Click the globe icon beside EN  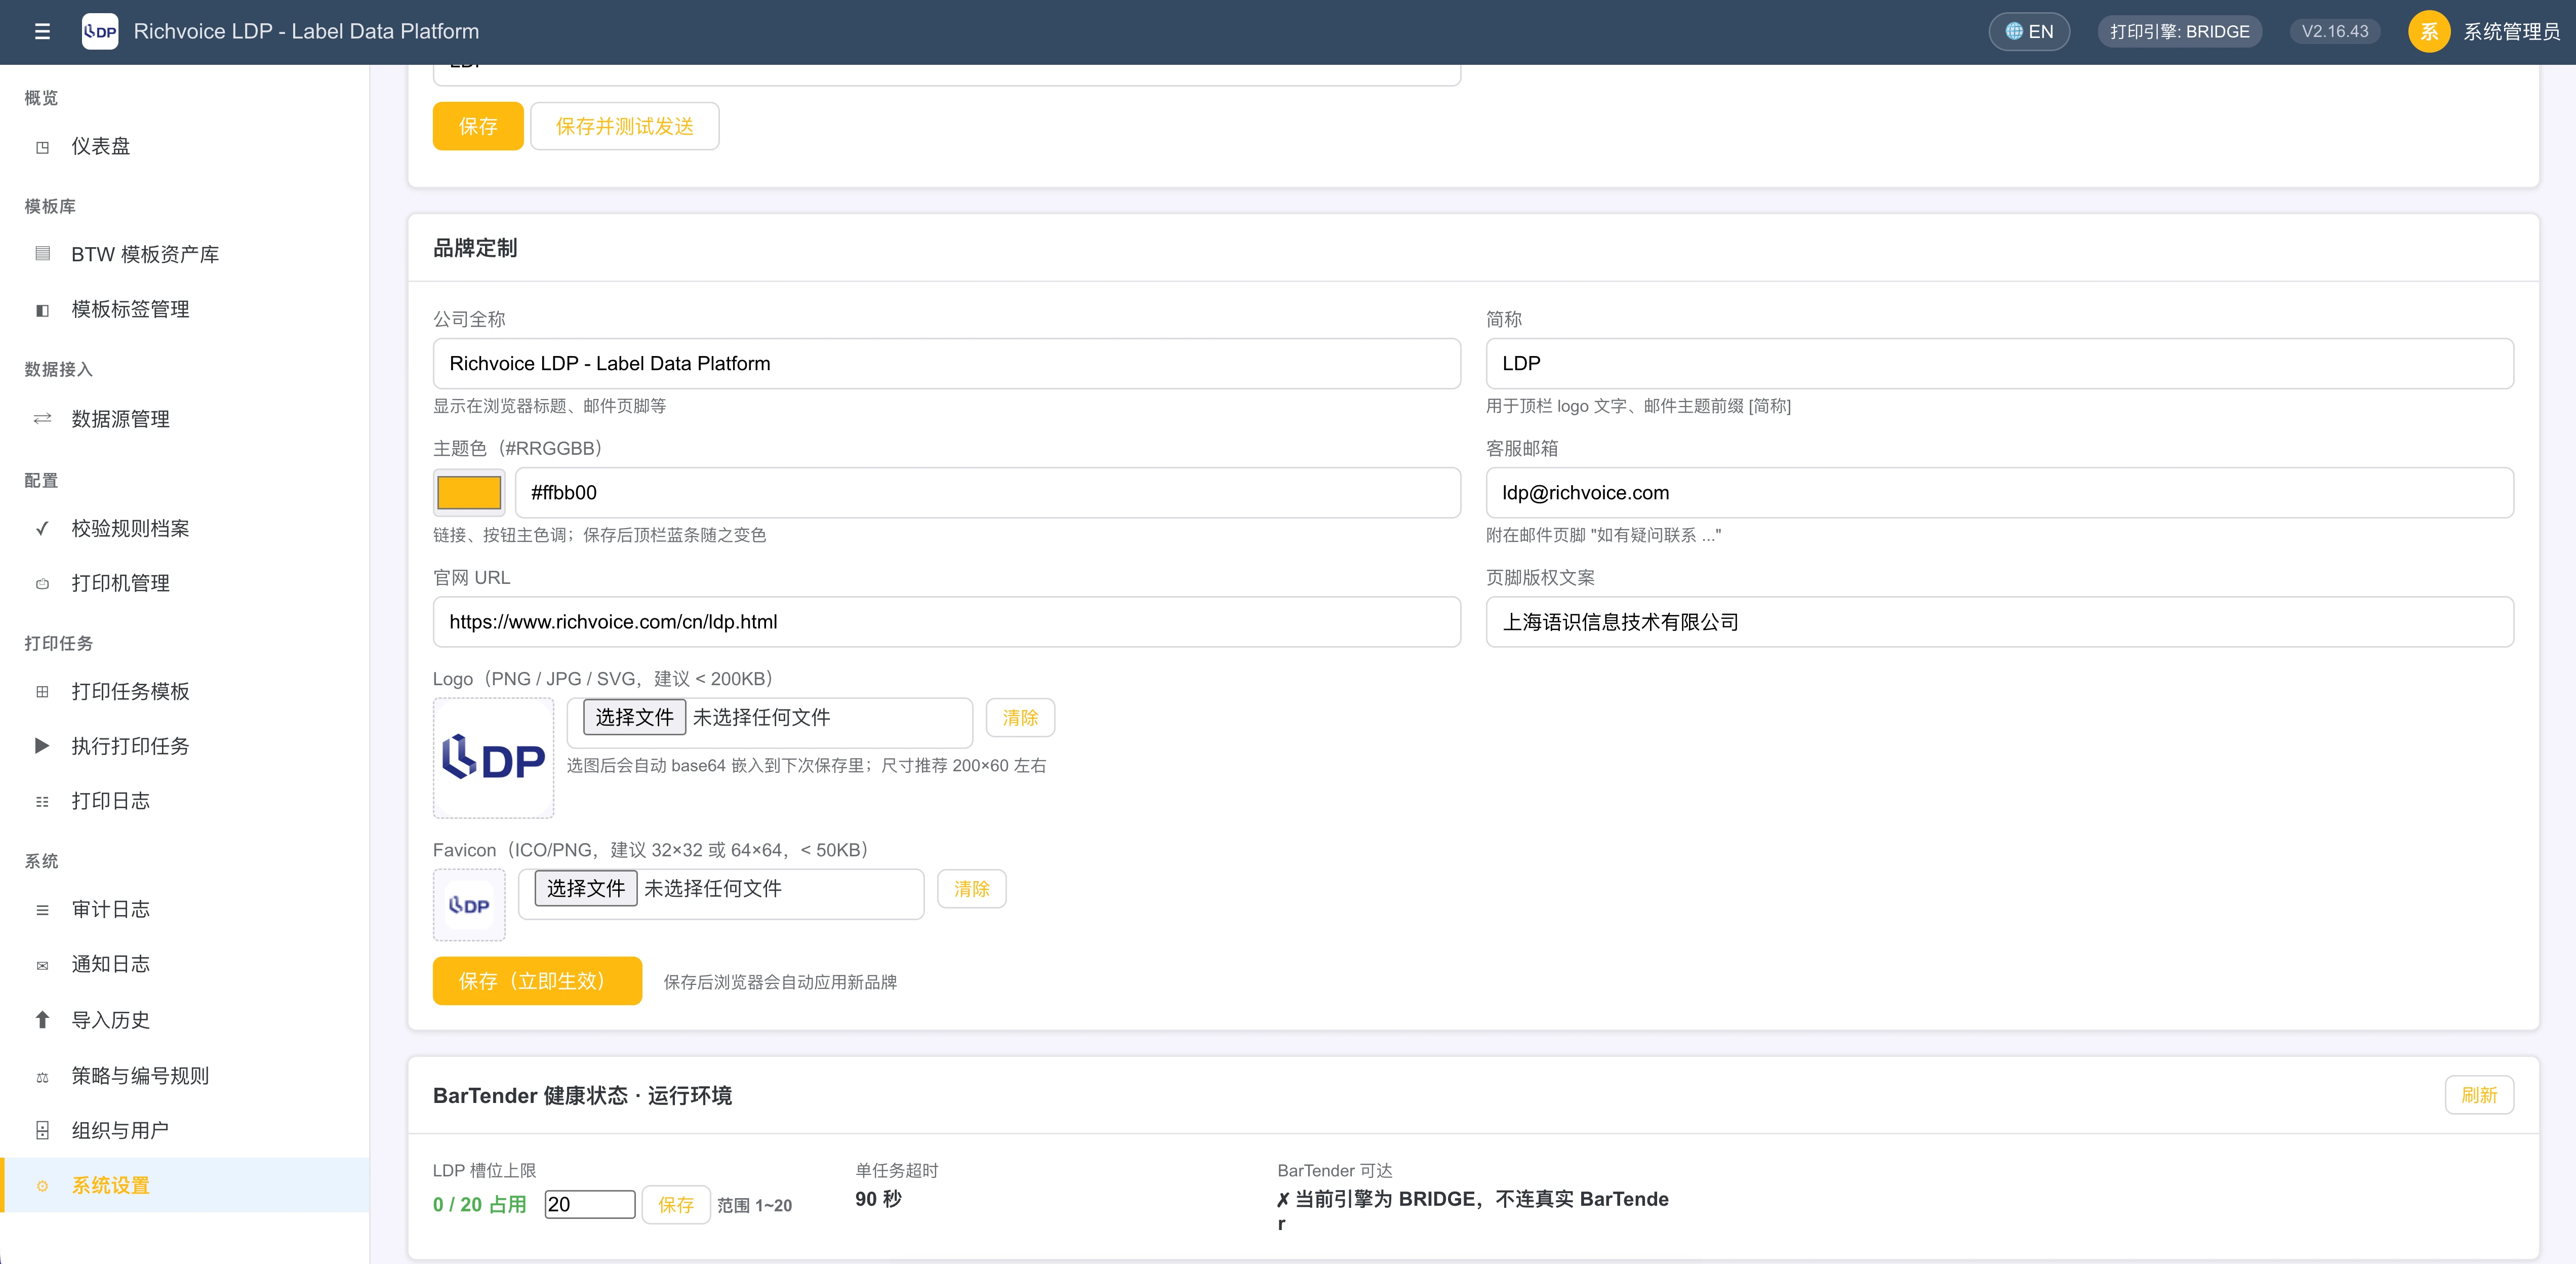(2014, 32)
